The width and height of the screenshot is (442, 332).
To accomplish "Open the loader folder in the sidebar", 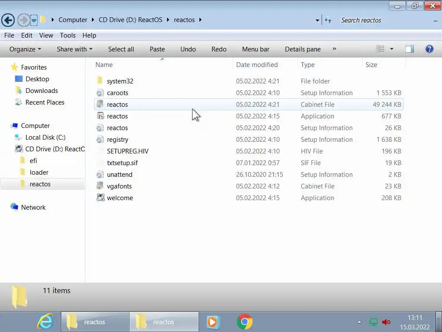I will pos(39,172).
